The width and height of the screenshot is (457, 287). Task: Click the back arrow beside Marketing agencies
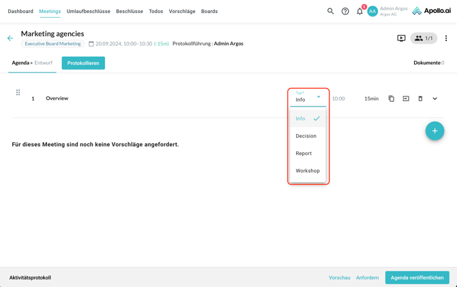pyautogui.click(x=10, y=38)
